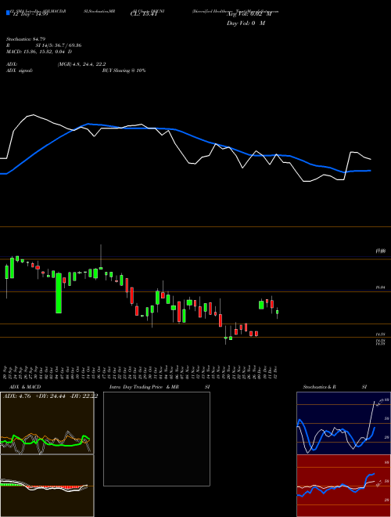This screenshot has width=391, height=517.
Task: Click the 'BUY Slowing @ 10%' signal text
Action: [124, 70]
